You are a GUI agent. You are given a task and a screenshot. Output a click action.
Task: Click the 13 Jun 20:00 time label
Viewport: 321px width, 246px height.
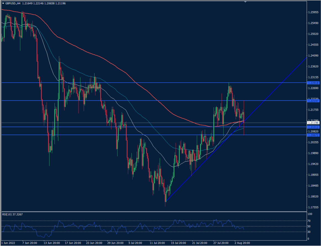51,243
